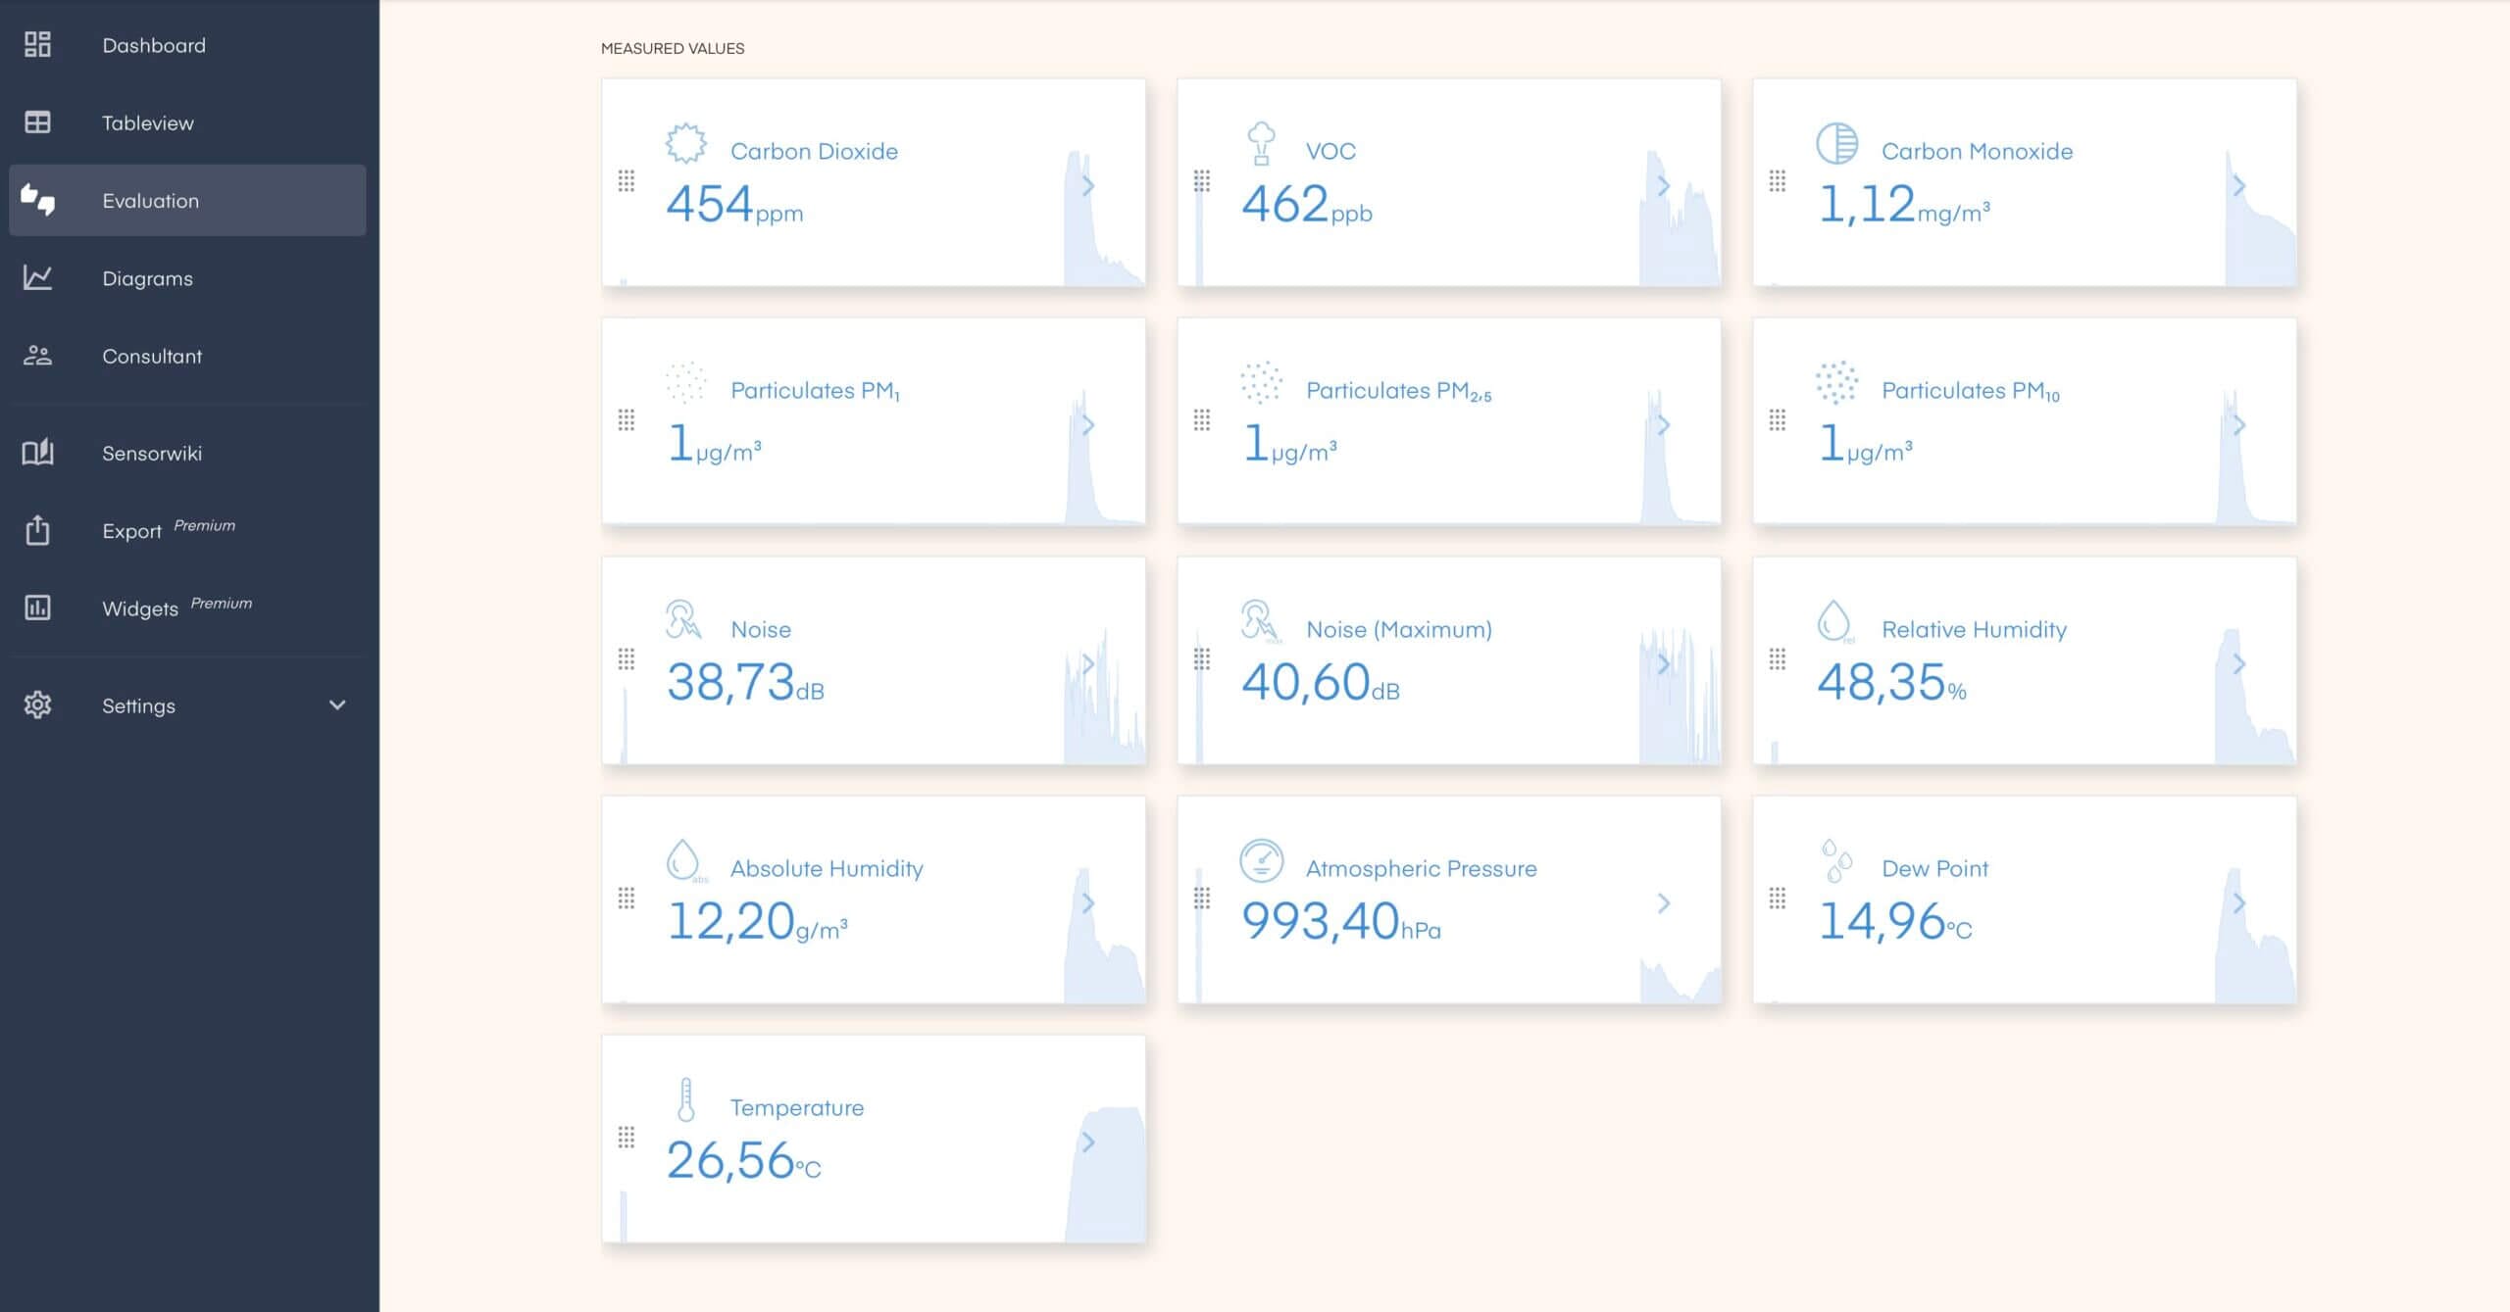This screenshot has width=2510, height=1312.
Task: Click the 38,73 dB reading
Action: click(745, 682)
